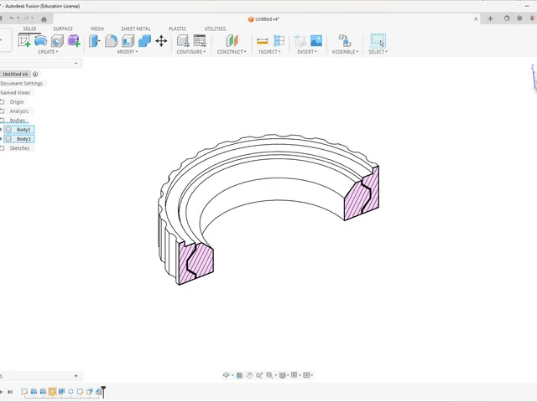Click the Insert Canvas image icon
The width and height of the screenshot is (537, 402).
tap(316, 41)
